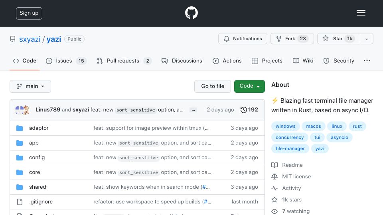Select the macos topic tag
383x215 pixels.
(x=314, y=126)
